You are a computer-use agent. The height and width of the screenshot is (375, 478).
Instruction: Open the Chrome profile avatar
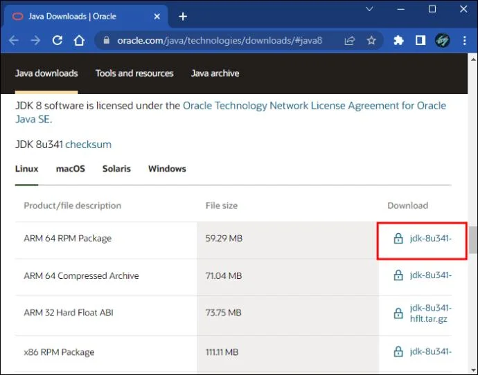click(443, 40)
